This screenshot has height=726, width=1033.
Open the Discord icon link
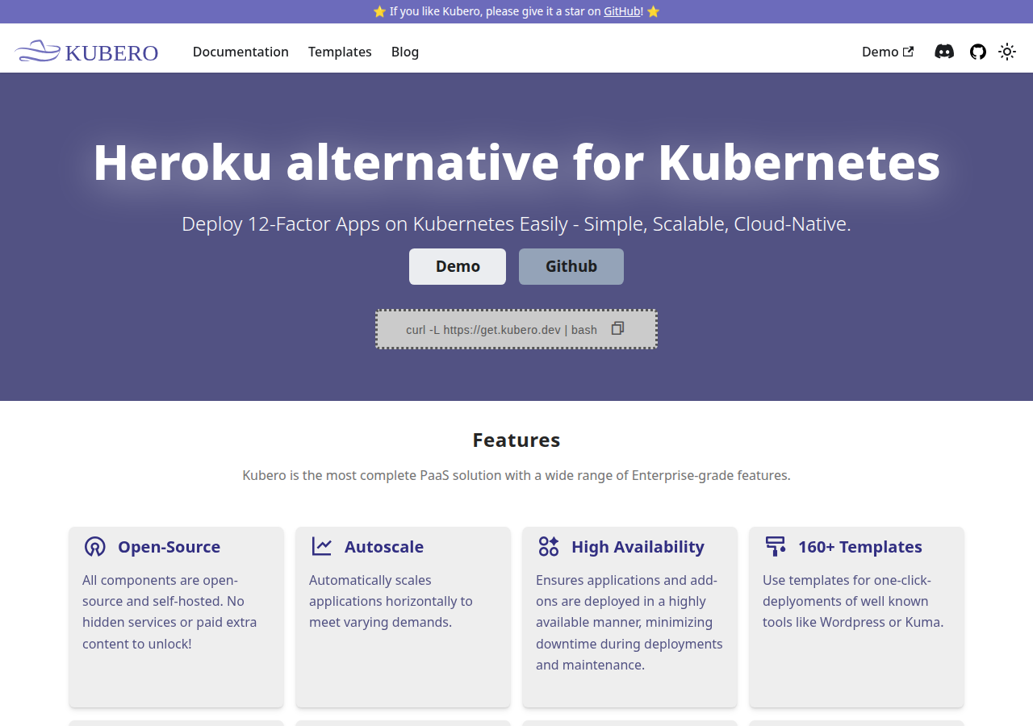(x=944, y=52)
